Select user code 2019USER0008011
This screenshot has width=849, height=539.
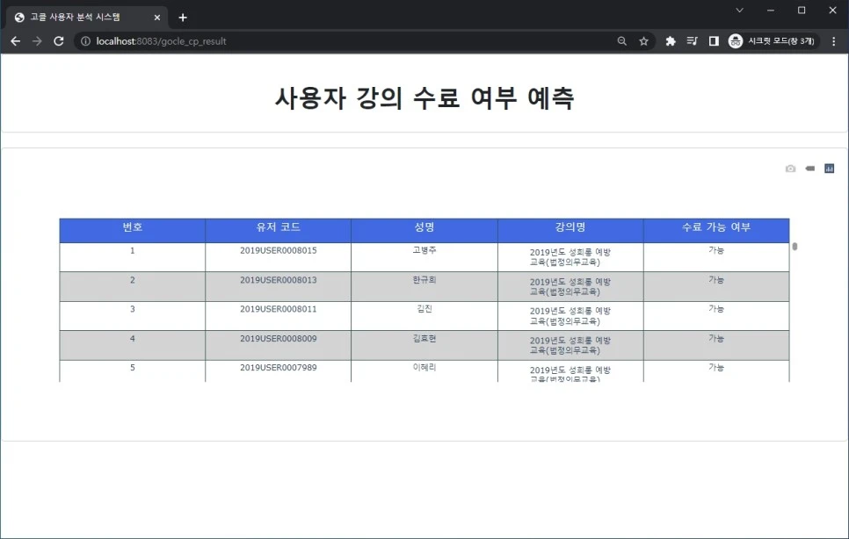(x=279, y=309)
